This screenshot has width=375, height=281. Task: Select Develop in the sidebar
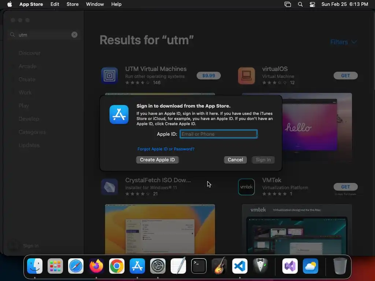(x=29, y=119)
